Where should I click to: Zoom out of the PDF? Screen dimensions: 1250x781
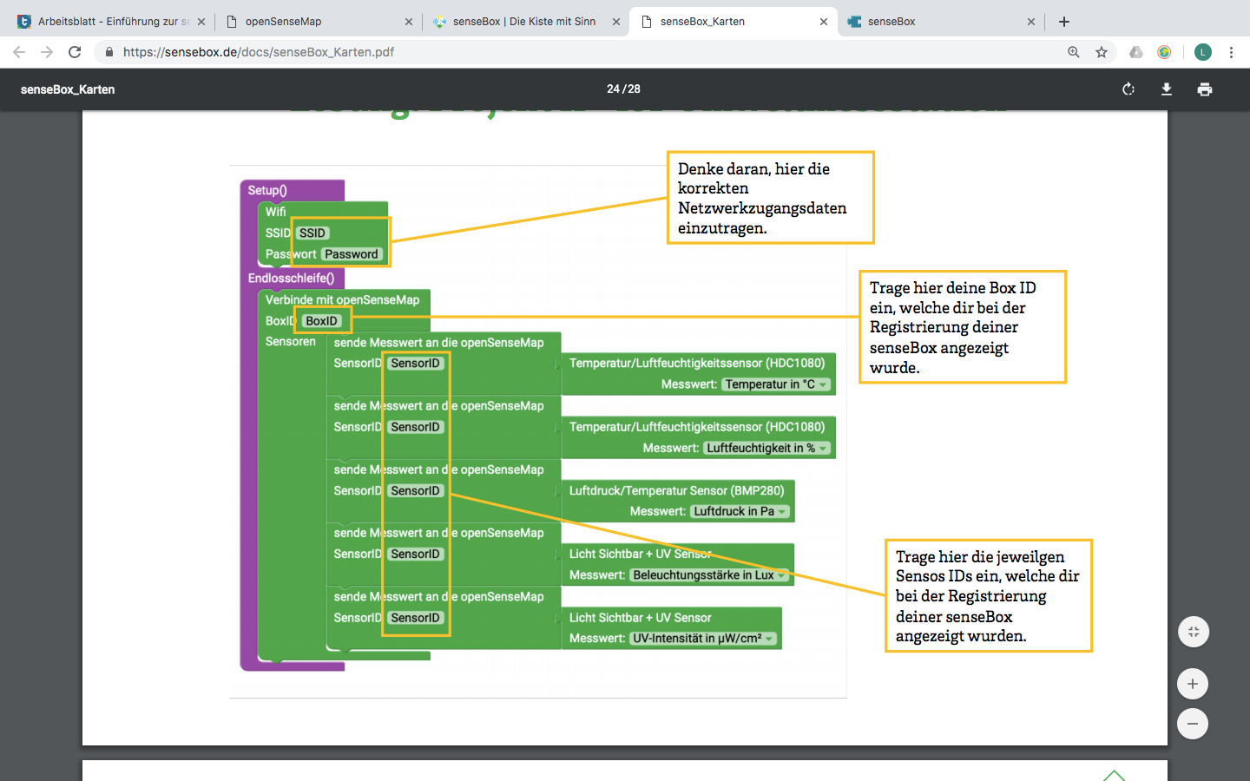click(1193, 724)
